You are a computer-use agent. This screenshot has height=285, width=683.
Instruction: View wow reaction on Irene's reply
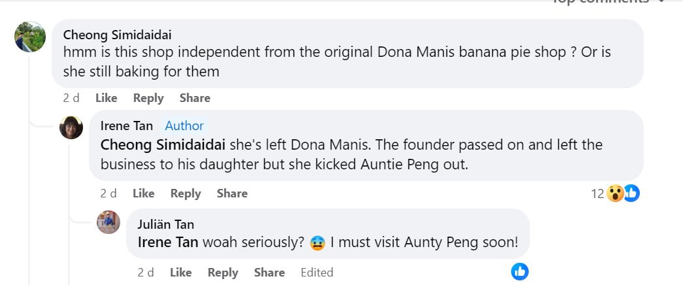pos(615,193)
